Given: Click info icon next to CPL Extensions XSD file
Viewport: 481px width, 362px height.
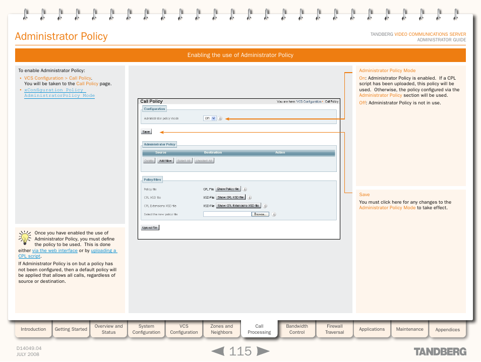Looking at the screenshot, I should tap(265, 206).
